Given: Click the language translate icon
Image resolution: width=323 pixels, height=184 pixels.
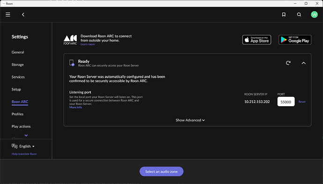Looking at the screenshot, I should coord(15,146).
